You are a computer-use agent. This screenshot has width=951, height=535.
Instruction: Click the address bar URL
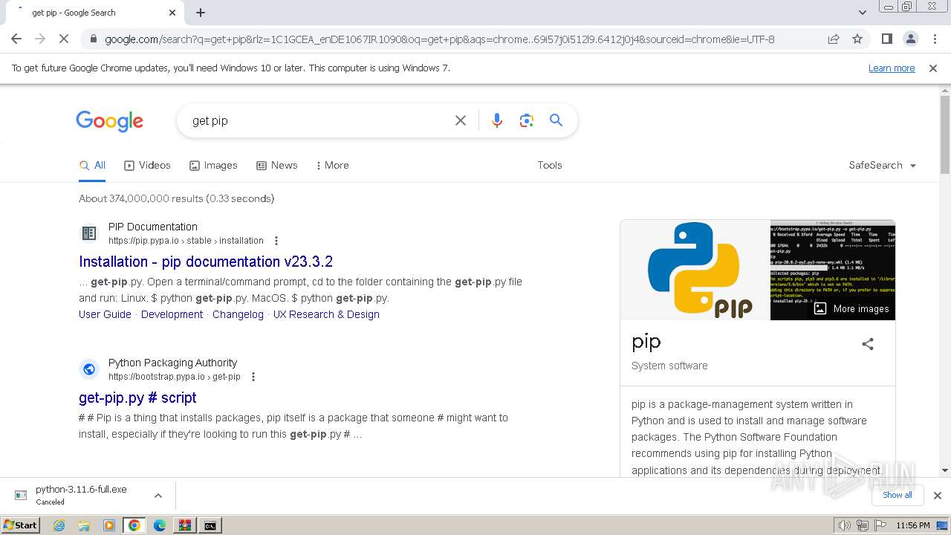(439, 39)
